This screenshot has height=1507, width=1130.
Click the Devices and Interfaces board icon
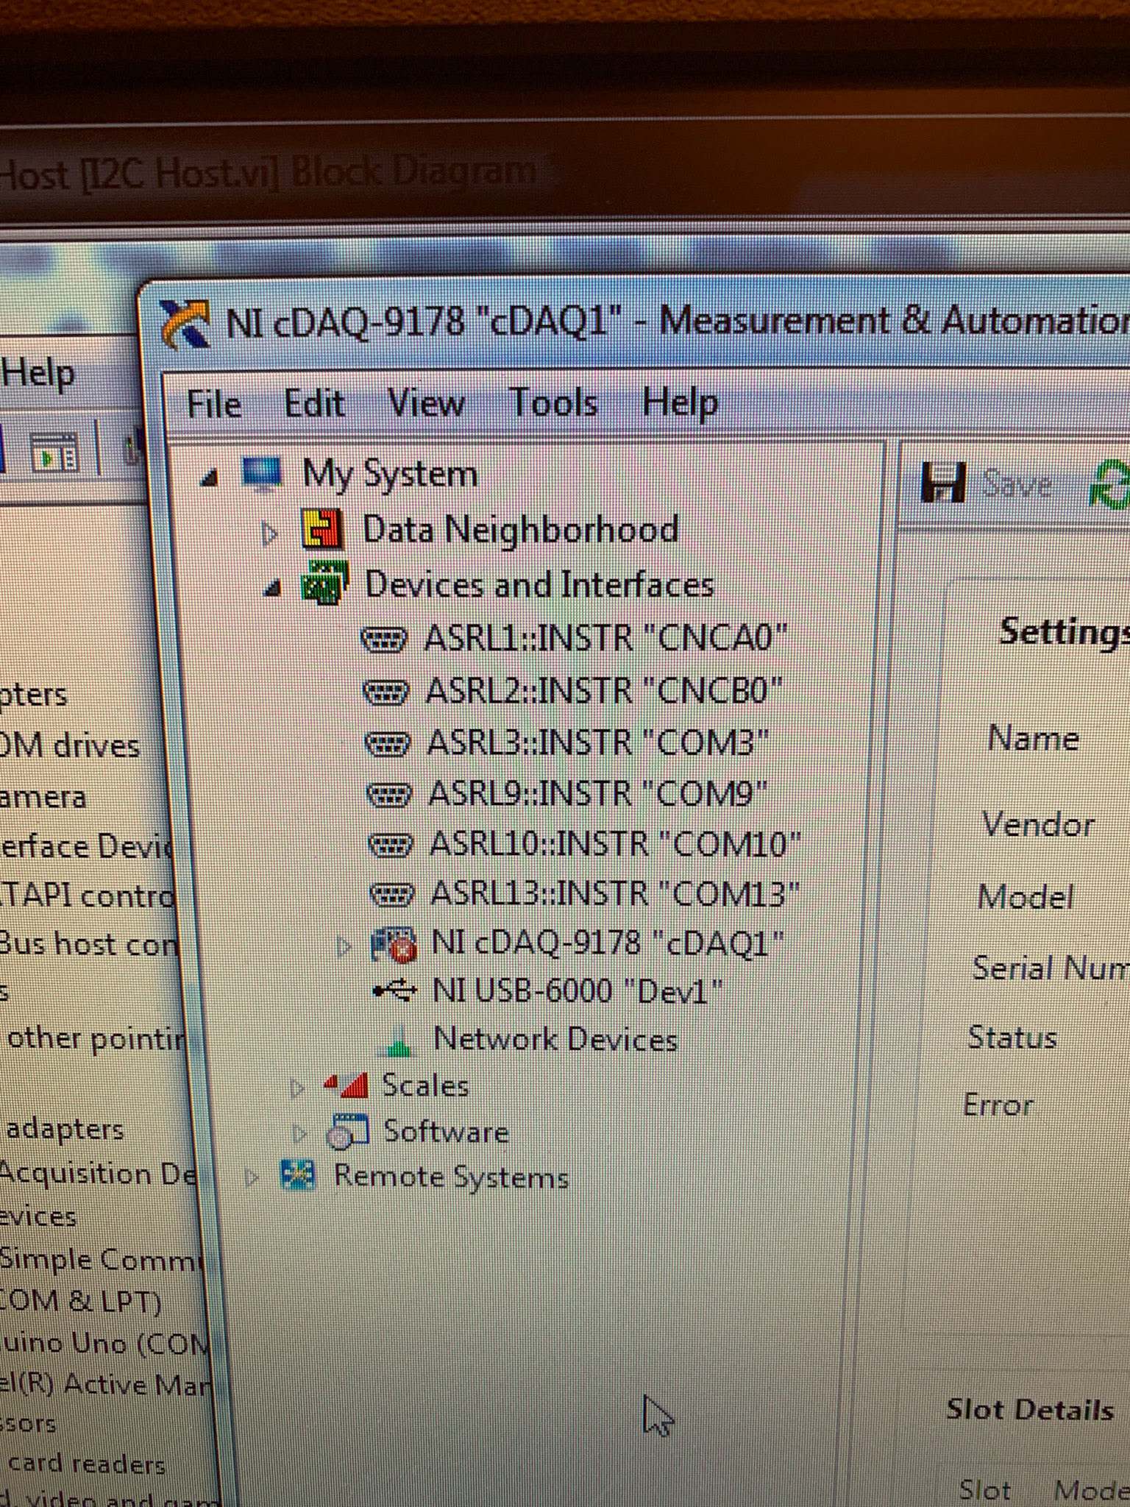coord(324,583)
